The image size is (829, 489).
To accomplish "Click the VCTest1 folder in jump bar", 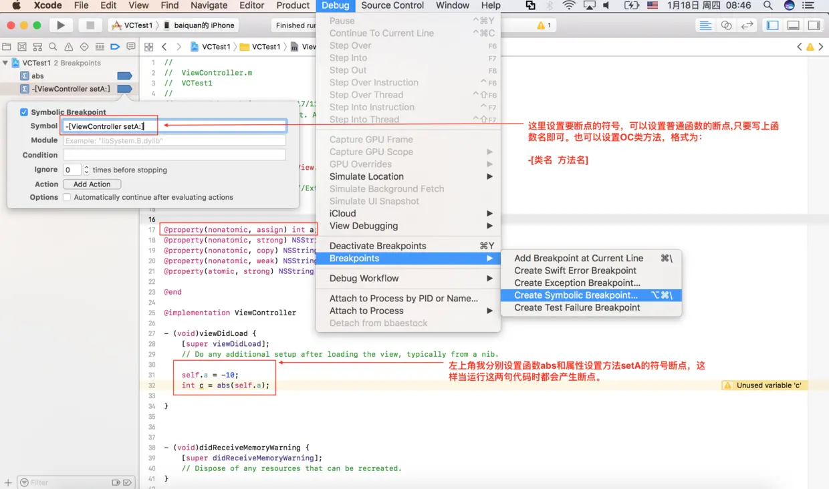I will point(261,47).
